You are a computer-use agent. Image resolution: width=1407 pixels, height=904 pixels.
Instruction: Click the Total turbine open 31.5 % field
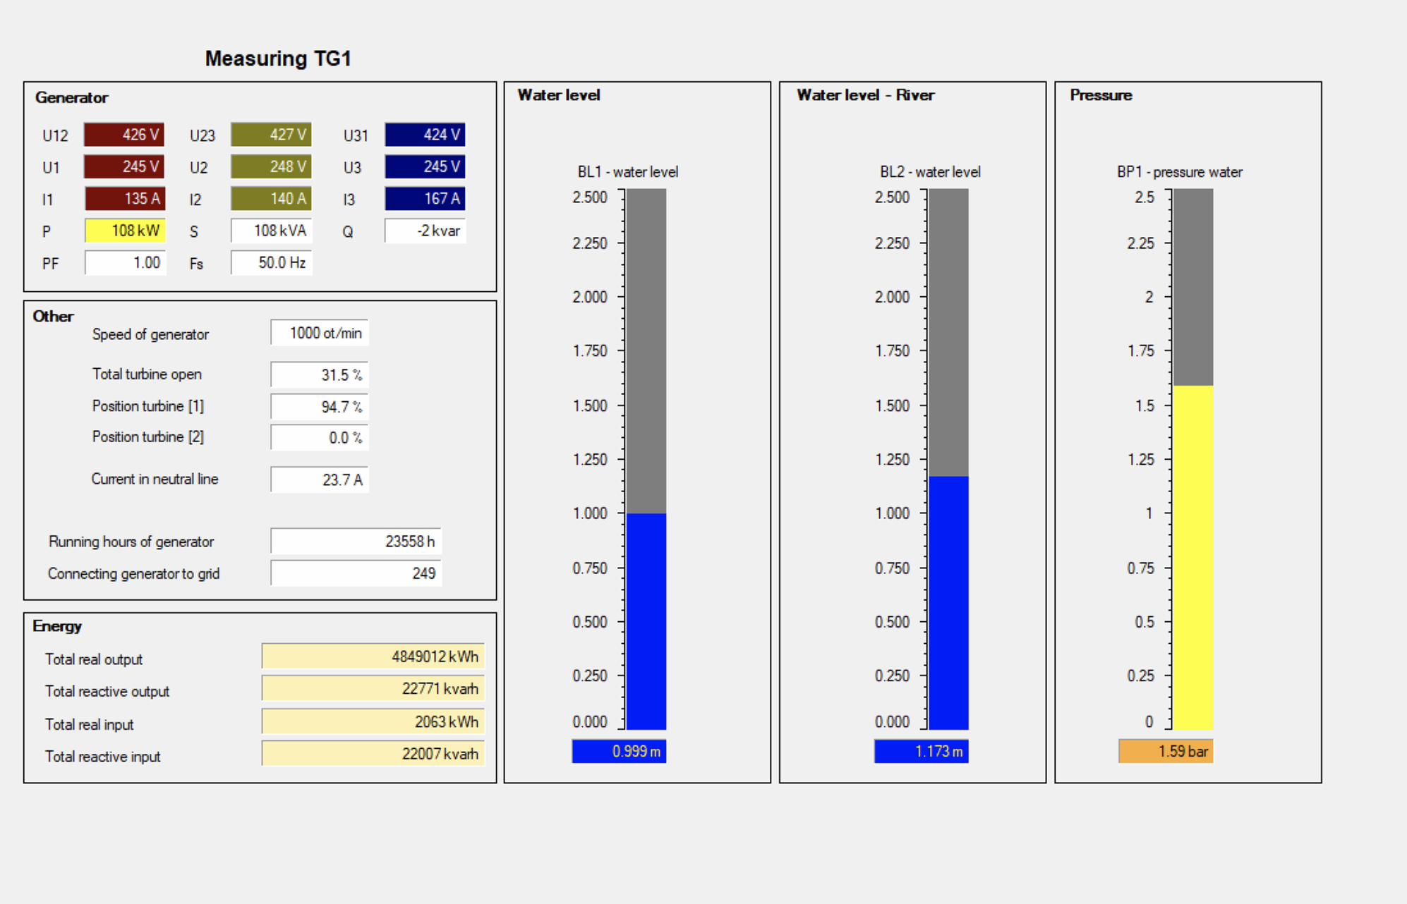click(319, 374)
